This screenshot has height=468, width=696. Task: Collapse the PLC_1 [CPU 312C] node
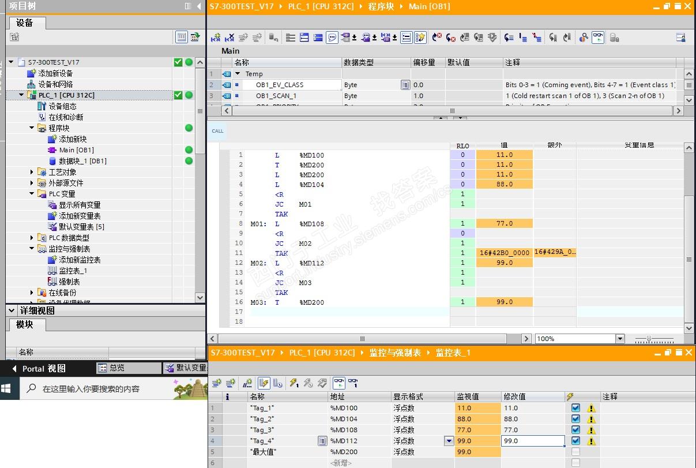pos(22,95)
